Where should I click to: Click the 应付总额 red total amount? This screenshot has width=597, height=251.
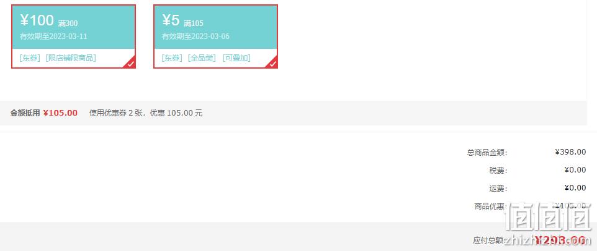(560, 240)
